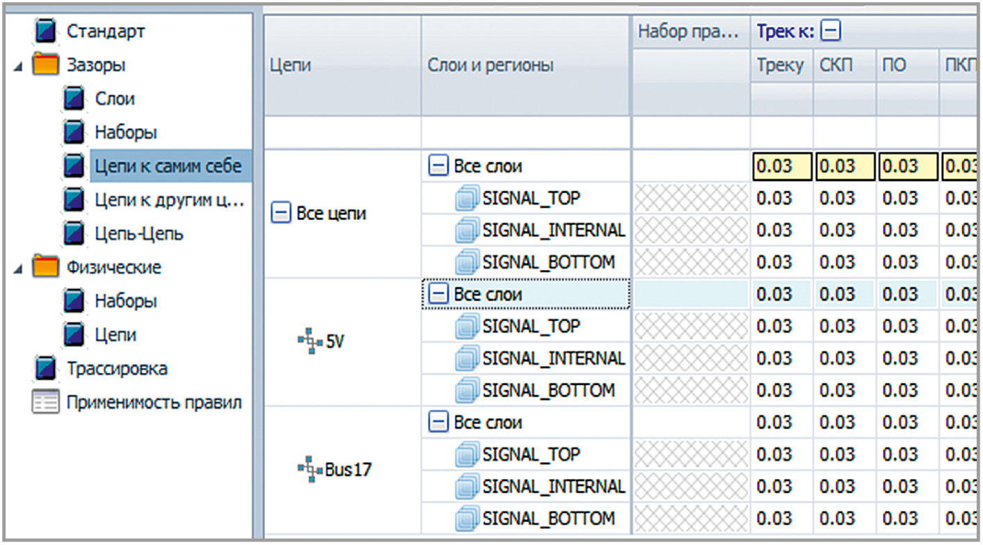Click the Bus17 net icon
Viewport: 983px width, 545px height.
[307, 469]
